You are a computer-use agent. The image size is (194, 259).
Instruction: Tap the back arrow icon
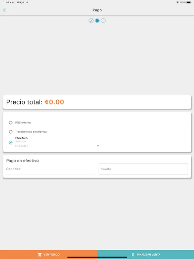coord(4,10)
